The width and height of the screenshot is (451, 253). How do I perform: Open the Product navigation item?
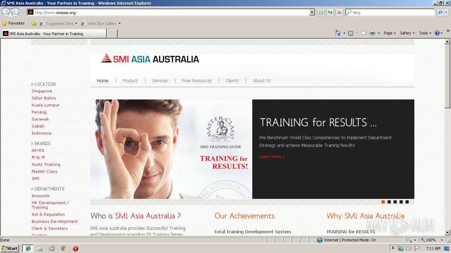click(130, 80)
